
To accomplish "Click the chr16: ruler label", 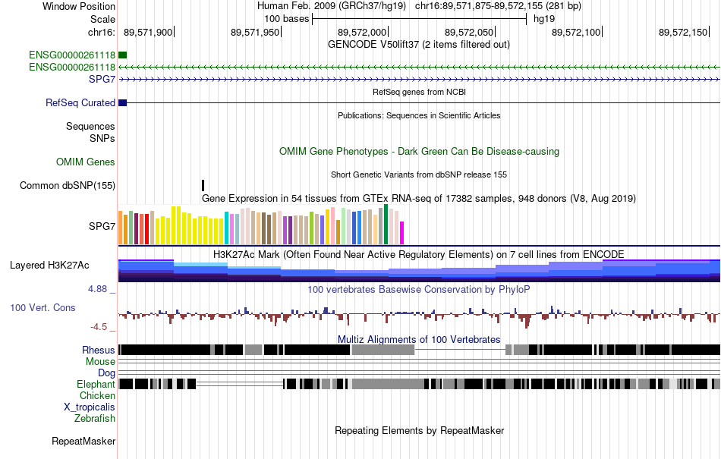I will (x=101, y=32).
